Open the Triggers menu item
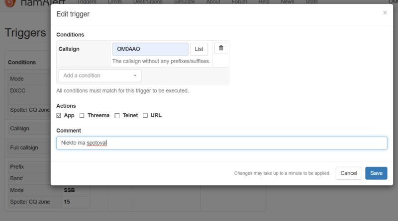This screenshot has height=221, width=398. point(87,2)
